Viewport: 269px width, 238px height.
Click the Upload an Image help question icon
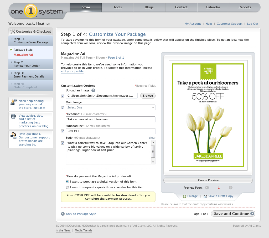click(93, 90)
